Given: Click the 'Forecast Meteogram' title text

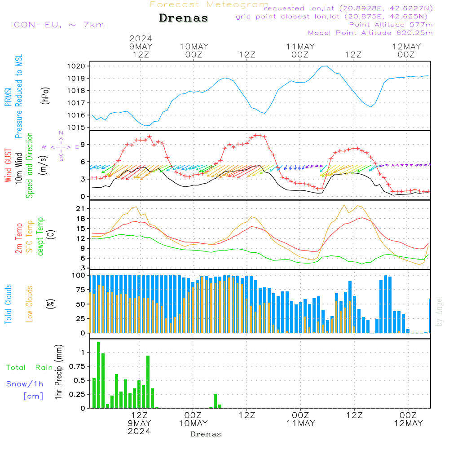Looking at the screenshot, I should click(x=209, y=4).
